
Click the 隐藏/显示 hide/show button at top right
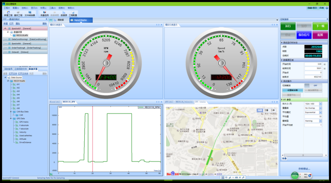(x=312, y=8)
